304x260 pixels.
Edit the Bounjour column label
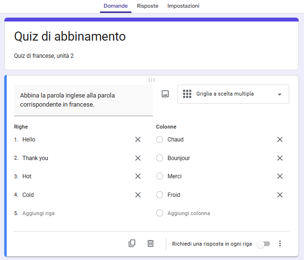click(179, 158)
